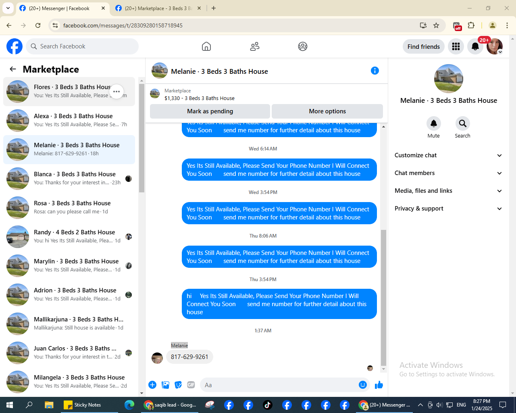The height and width of the screenshot is (413, 516).
Task: Open Flores 3 Beds 3 Baths House chat
Action: (69, 92)
